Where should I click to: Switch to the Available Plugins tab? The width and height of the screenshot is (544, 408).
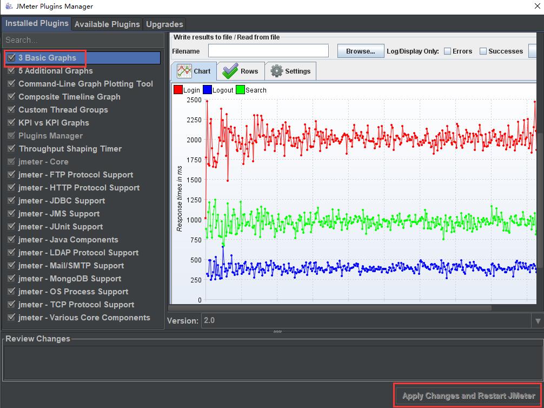107,24
